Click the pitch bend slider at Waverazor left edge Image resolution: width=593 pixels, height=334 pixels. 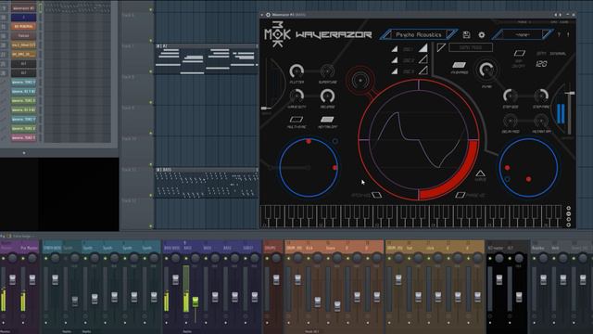pyautogui.click(x=266, y=109)
